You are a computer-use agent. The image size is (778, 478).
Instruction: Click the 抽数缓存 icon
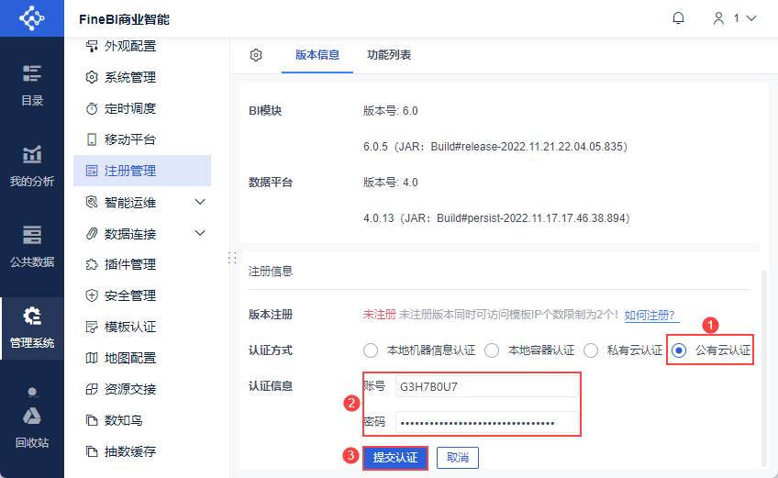[92, 451]
